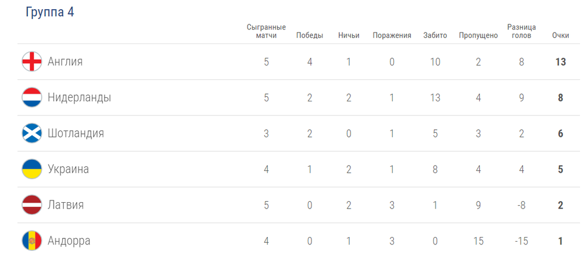Open the Англия team link
581x259 pixels.
(65, 61)
